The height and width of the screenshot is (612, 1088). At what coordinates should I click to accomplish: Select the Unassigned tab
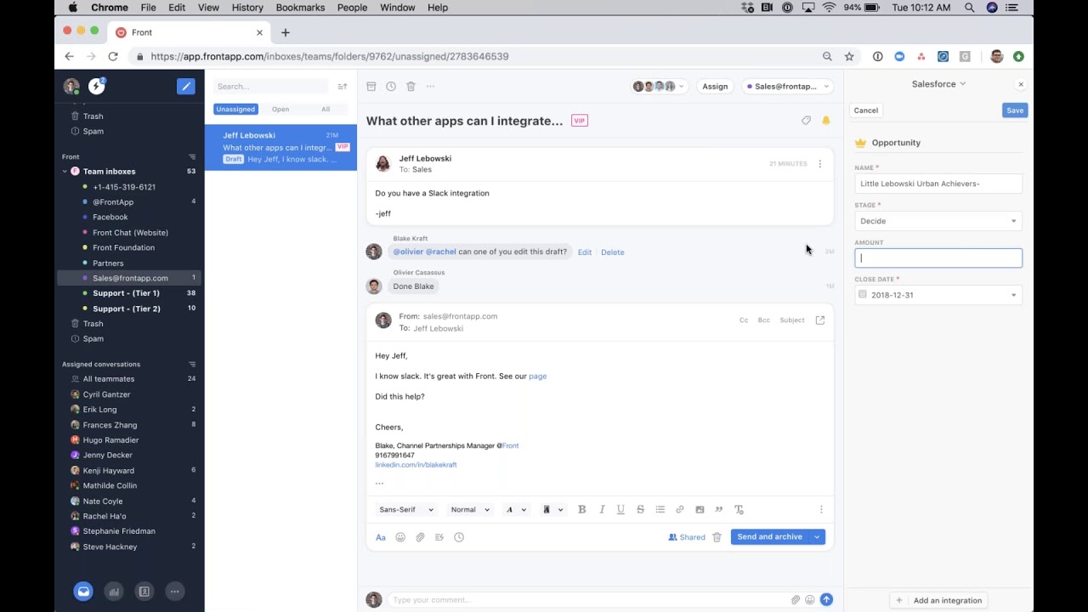point(235,109)
